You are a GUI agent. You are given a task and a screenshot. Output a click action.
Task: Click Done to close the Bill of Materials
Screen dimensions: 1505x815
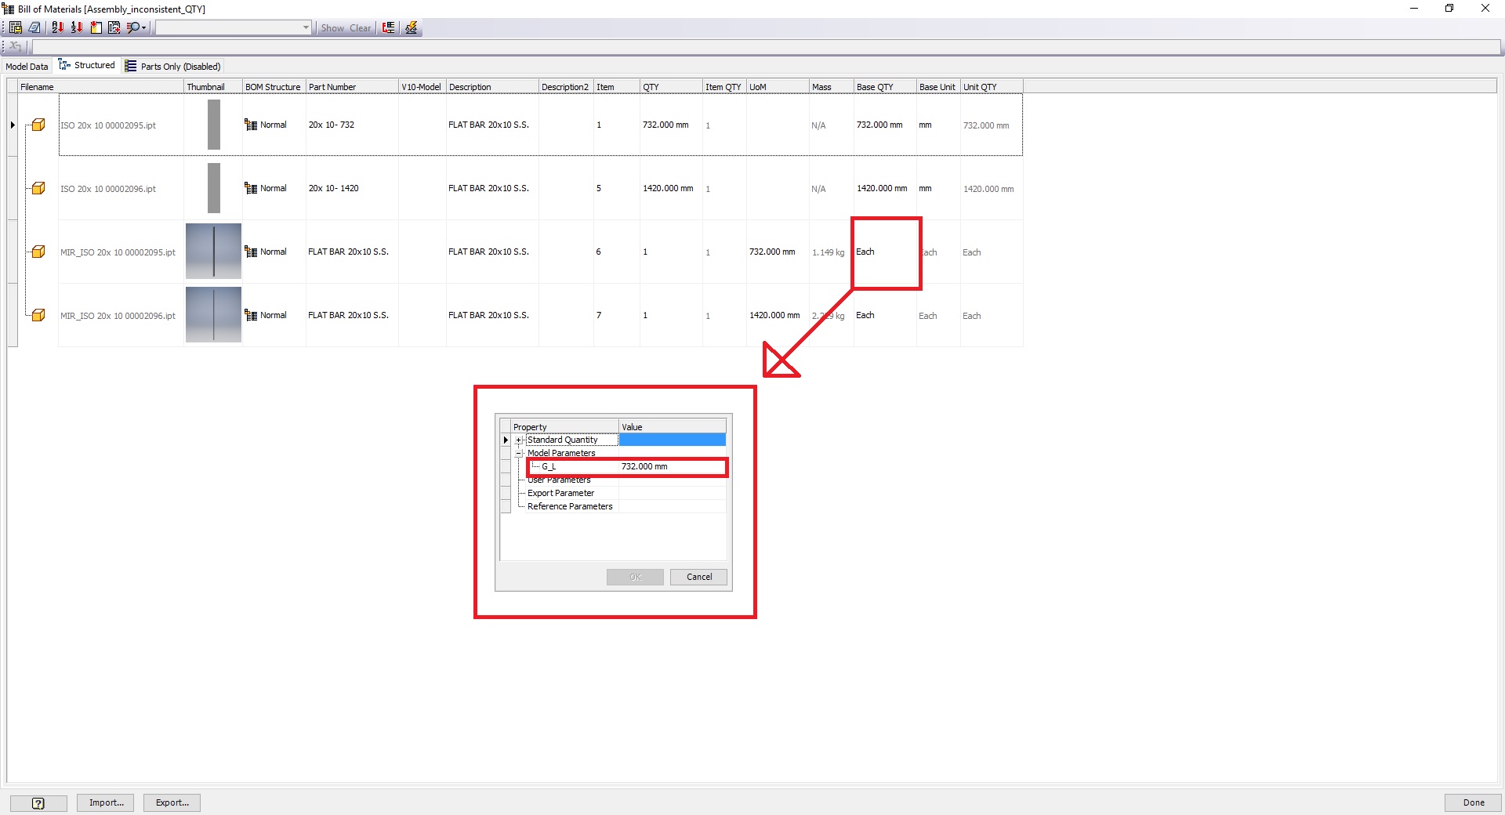click(x=1473, y=802)
